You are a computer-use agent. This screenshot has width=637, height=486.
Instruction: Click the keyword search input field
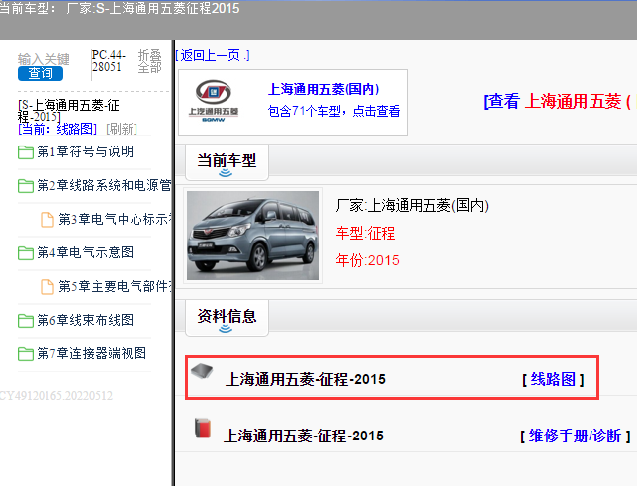coord(44,59)
